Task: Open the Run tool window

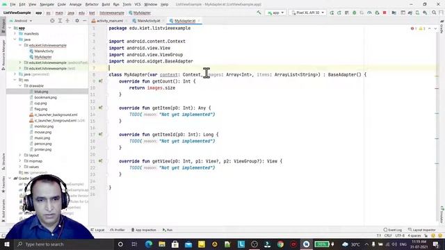Action: coord(168,230)
